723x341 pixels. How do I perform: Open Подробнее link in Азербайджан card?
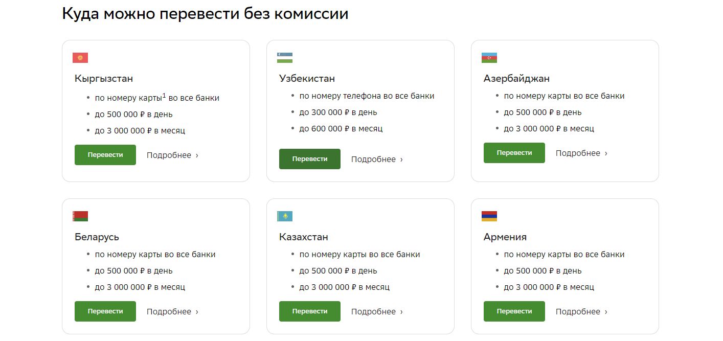click(581, 153)
